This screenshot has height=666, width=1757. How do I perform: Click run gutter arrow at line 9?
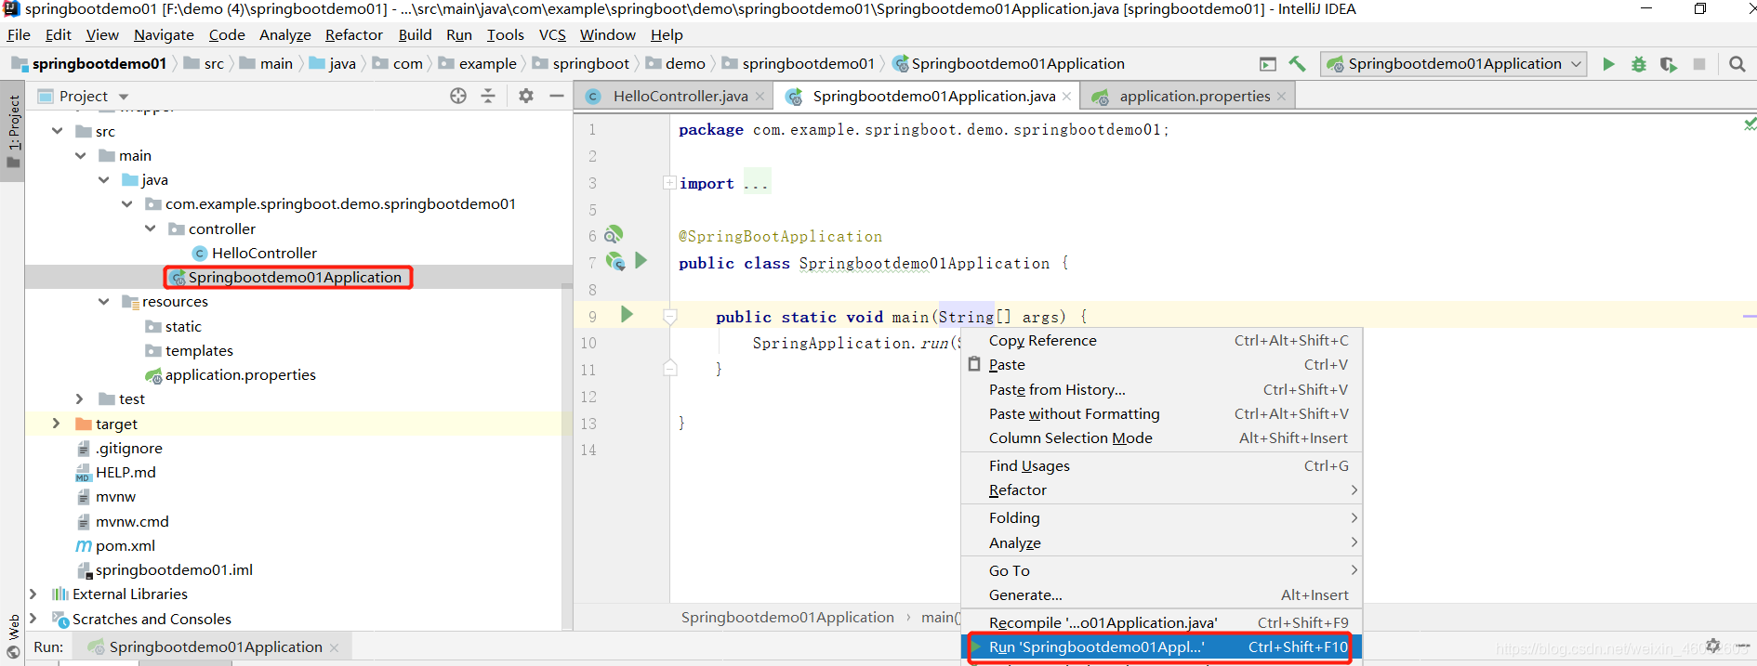(627, 315)
